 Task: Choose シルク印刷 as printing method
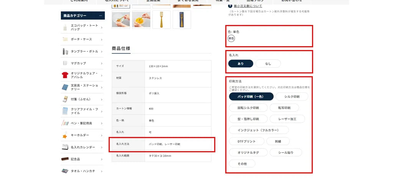[292, 97]
